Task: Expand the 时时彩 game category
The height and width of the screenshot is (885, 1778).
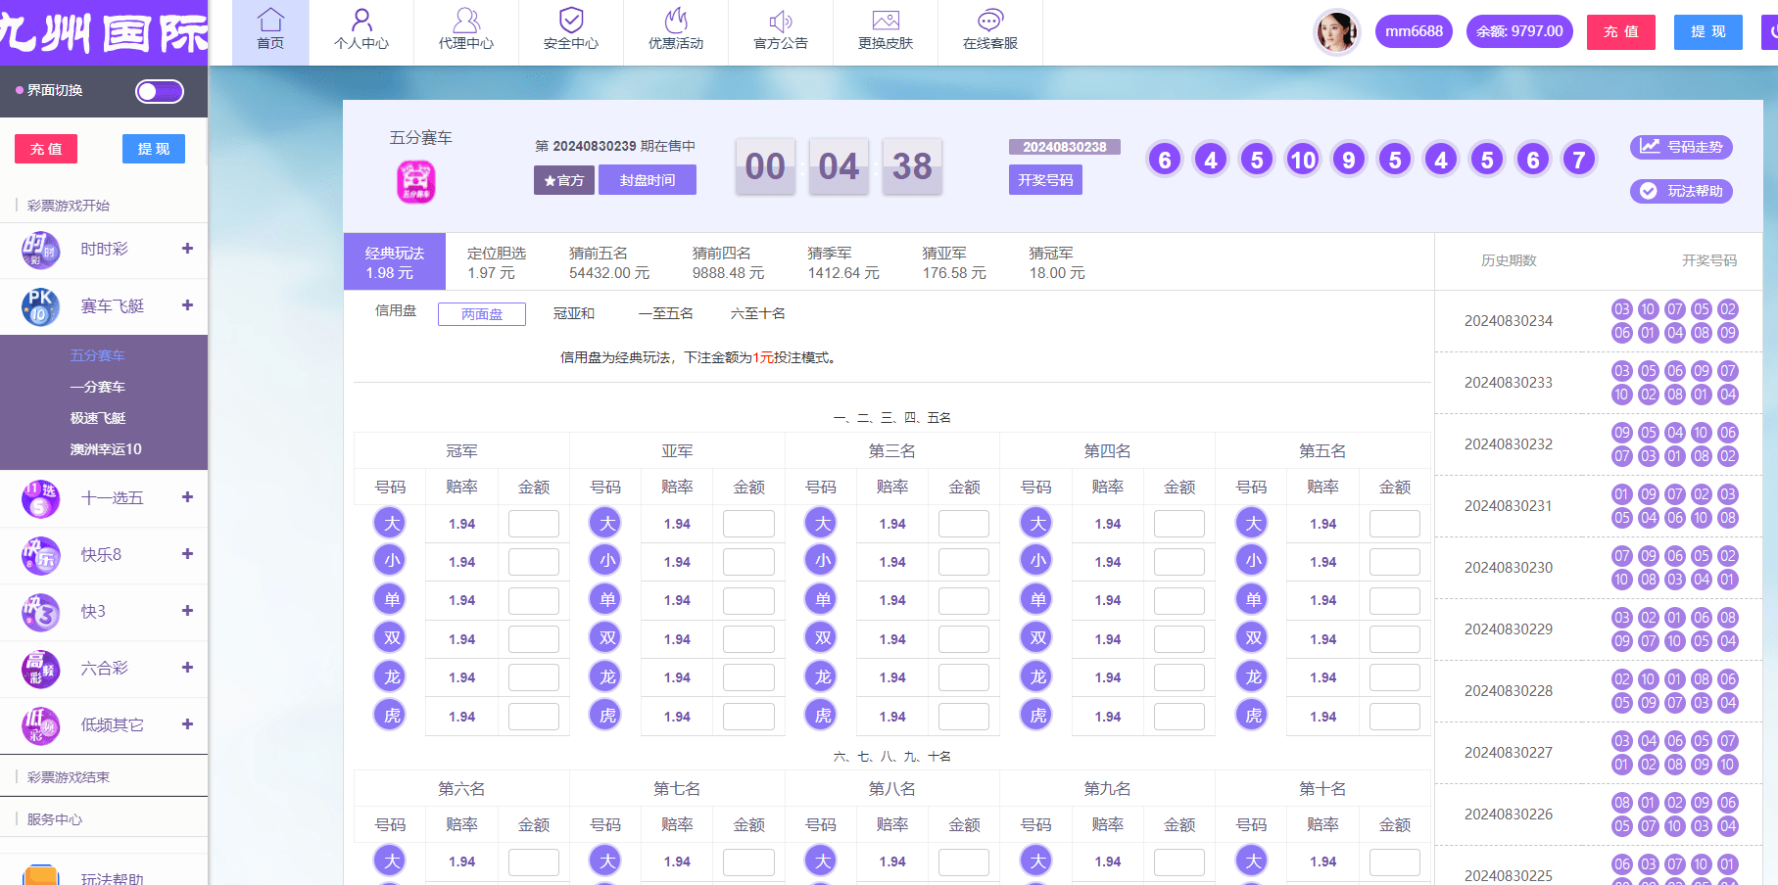Action: [x=186, y=250]
